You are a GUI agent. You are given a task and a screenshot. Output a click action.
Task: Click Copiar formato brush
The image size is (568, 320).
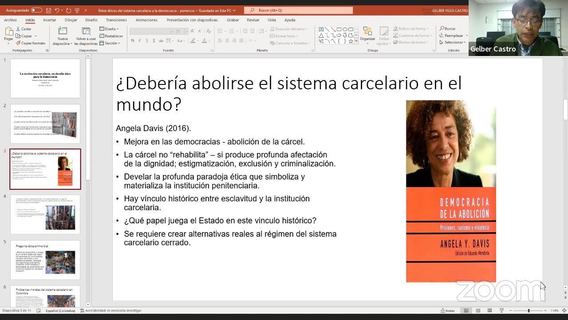(x=30, y=43)
